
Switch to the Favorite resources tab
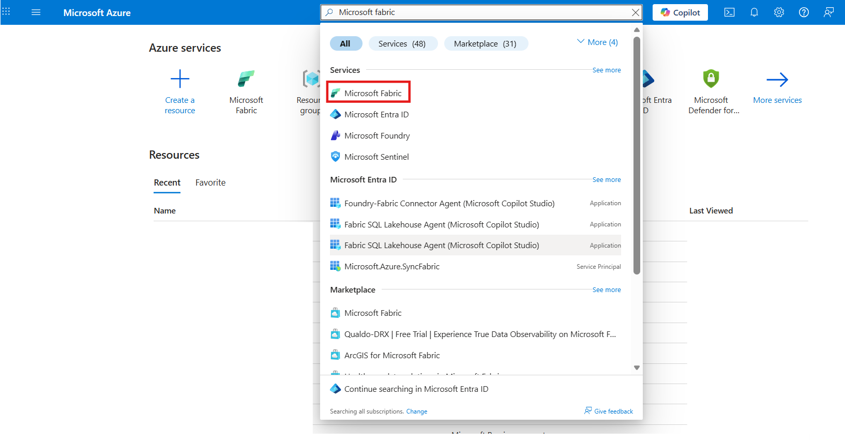[210, 183]
